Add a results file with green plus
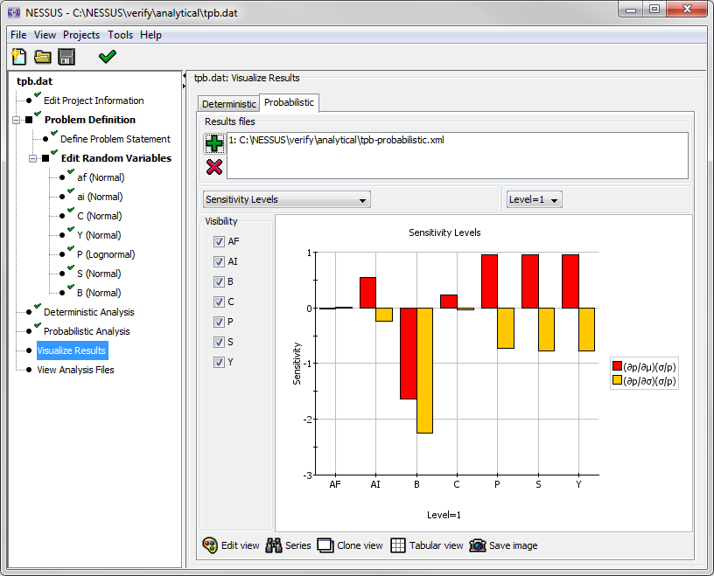 pyautogui.click(x=214, y=144)
